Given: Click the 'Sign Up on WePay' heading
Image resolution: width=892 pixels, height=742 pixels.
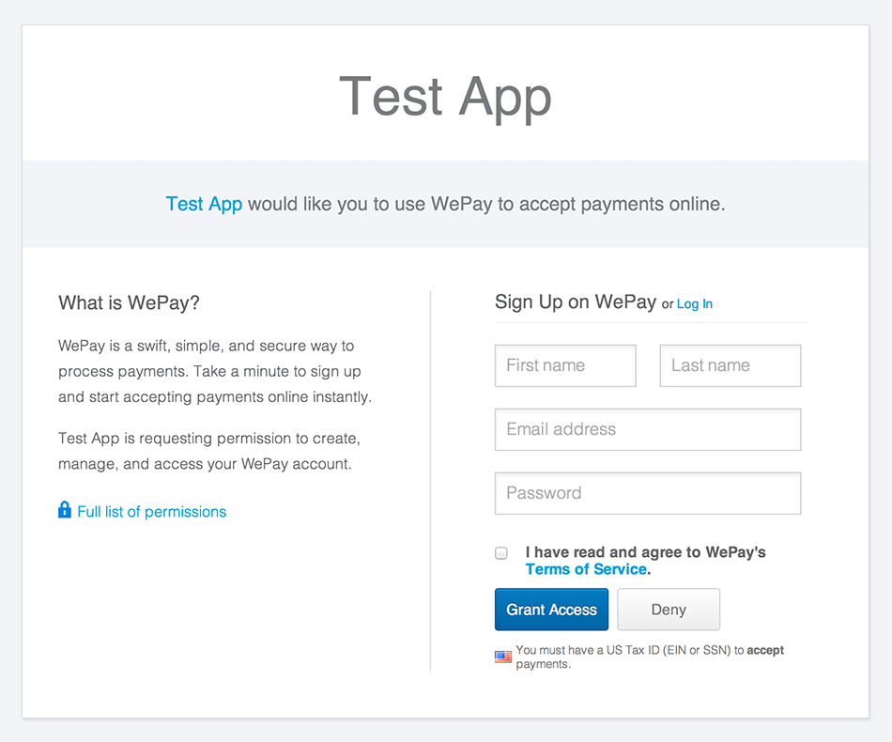Looking at the screenshot, I should tap(576, 301).
